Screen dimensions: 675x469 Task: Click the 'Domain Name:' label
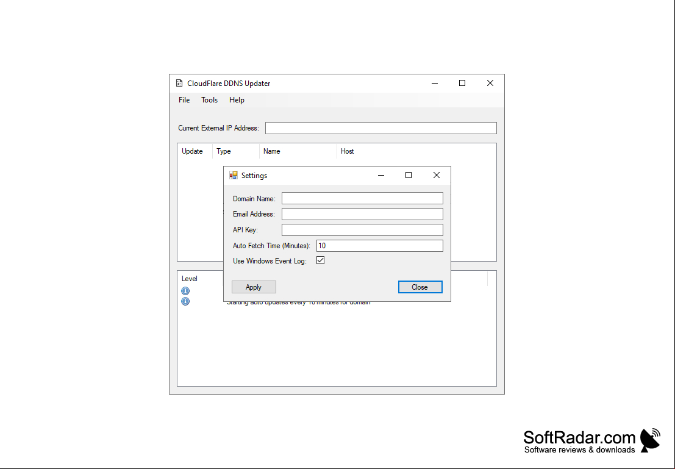[x=254, y=199]
